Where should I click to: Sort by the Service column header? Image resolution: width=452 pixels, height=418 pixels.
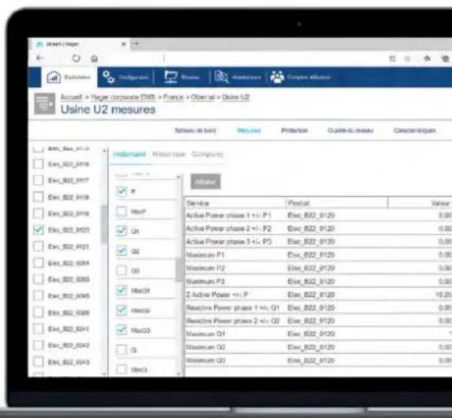pos(235,203)
